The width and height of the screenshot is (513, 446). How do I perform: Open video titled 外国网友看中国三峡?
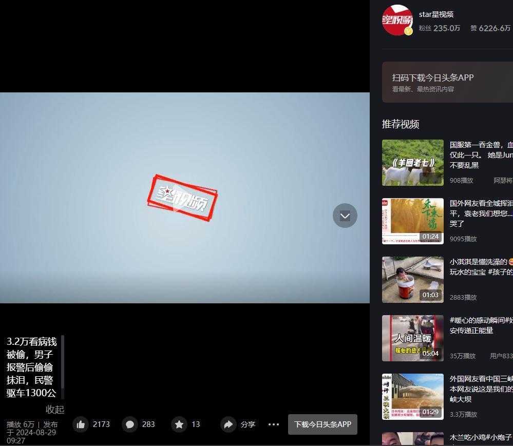(x=481, y=389)
